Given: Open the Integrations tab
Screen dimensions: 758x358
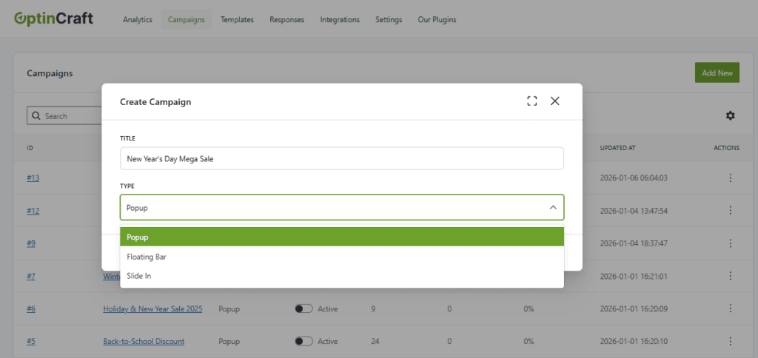Looking at the screenshot, I should pyautogui.click(x=340, y=20).
